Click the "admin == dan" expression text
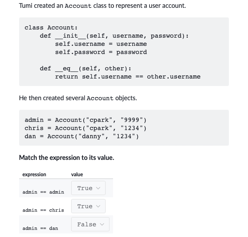Image resolution: width=248 pixels, height=237 pixels. click(x=40, y=228)
